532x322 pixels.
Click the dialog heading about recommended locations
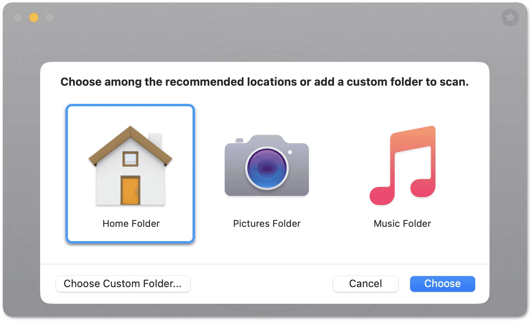(x=264, y=82)
